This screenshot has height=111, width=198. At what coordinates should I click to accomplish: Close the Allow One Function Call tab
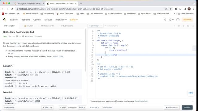(x=76, y=4)
